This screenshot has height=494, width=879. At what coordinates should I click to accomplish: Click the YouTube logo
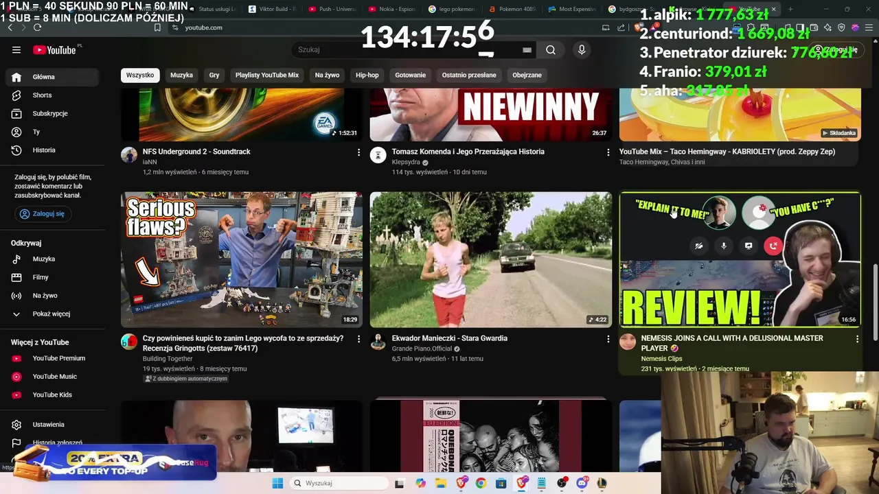point(55,49)
